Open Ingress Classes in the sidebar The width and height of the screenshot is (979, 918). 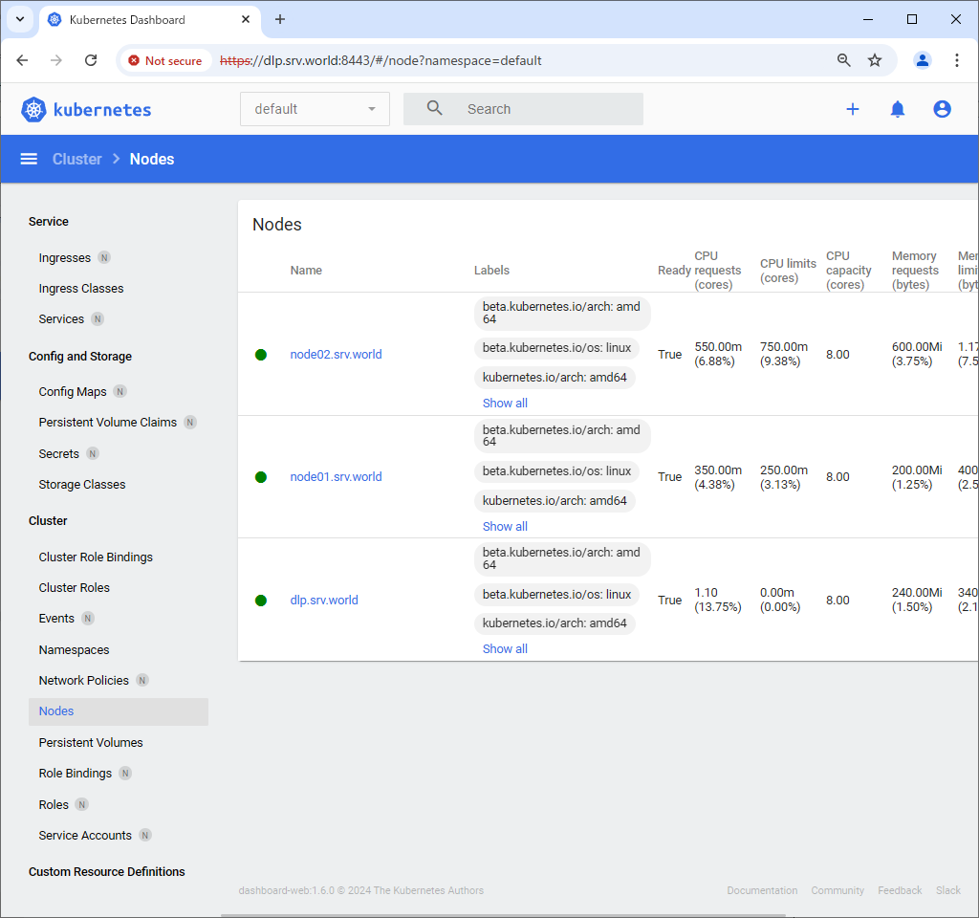click(81, 289)
